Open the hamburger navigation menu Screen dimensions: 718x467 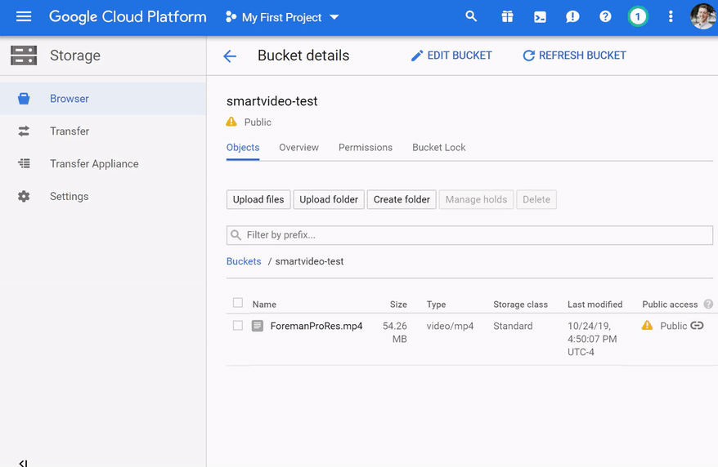point(24,16)
